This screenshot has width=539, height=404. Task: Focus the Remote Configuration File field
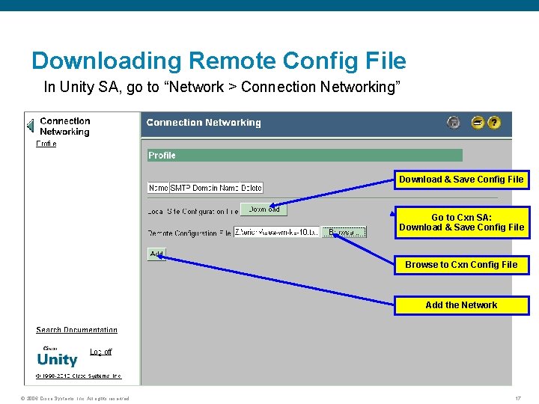(x=276, y=232)
